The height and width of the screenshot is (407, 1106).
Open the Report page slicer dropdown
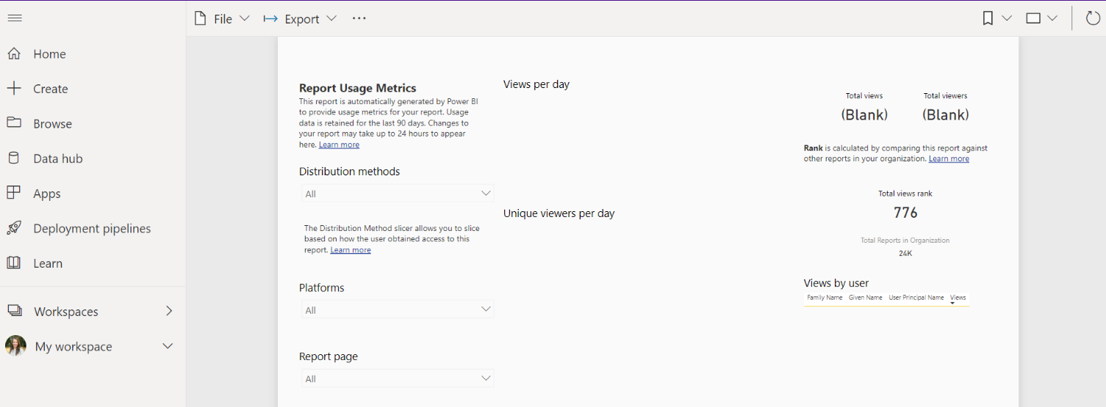(398, 378)
